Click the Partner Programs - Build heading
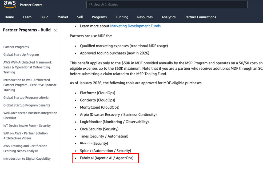 point(27,30)
